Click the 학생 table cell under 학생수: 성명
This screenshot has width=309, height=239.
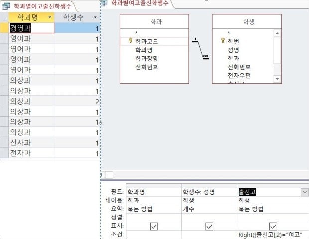pyautogui.click(x=209, y=201)
